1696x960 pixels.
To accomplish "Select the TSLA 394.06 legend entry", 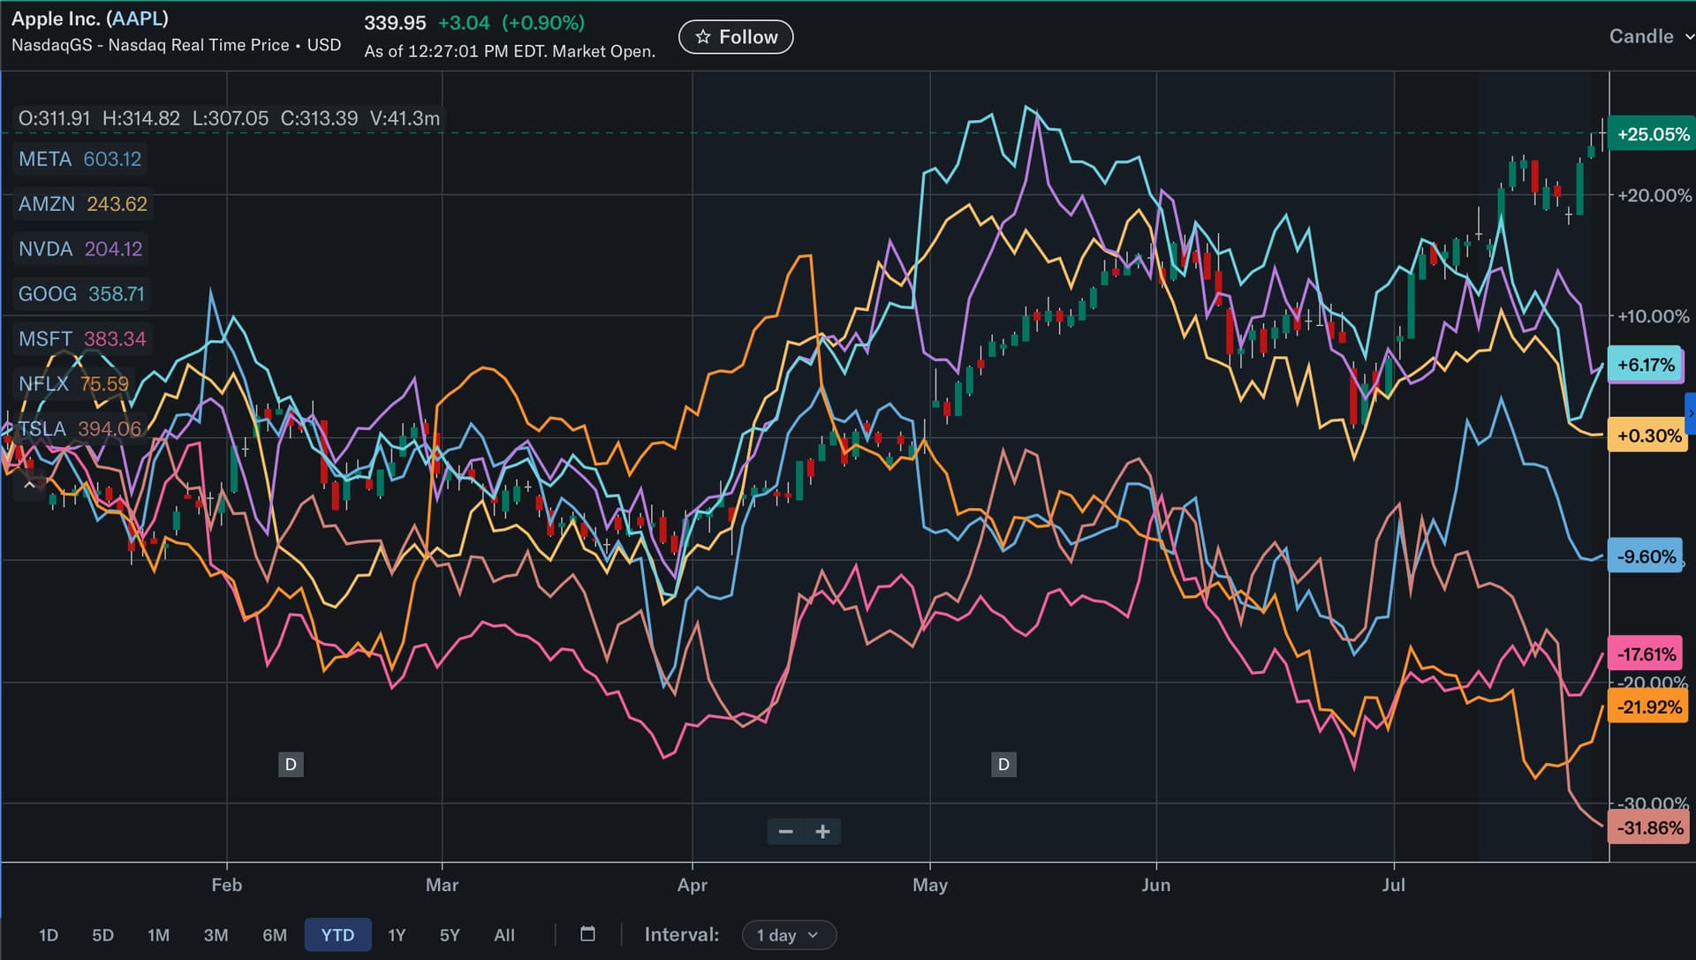I will coord(79,429).
